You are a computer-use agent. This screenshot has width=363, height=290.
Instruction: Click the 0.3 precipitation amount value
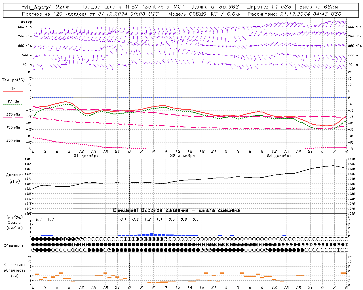click(184, 219)
